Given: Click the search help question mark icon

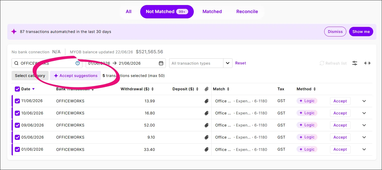Looking at the screenshot, I should (x=78, y=63).
